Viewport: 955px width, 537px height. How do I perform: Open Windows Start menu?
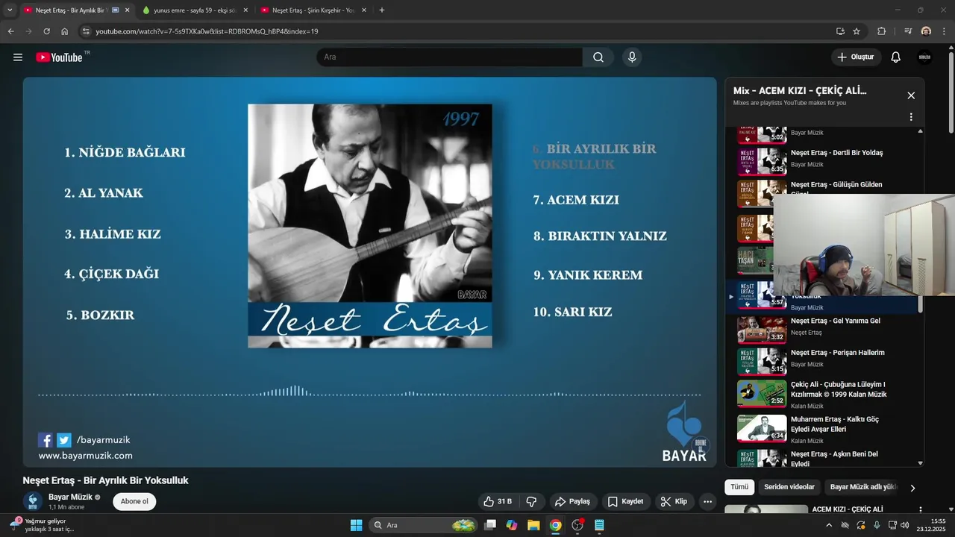tap(356, 525)
